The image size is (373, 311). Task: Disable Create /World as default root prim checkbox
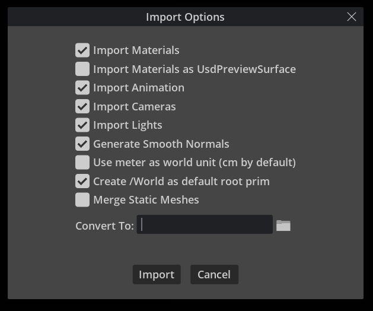click(82, 181)
